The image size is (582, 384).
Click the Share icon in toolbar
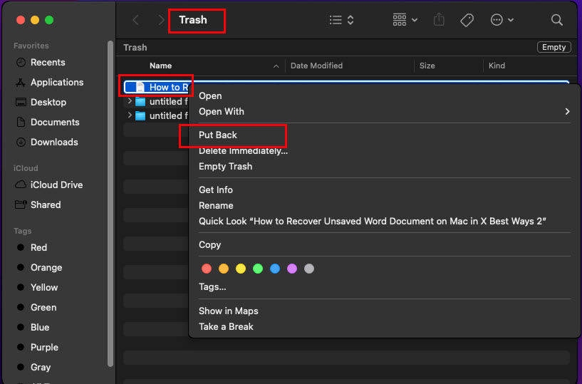(x=439, y=20)
